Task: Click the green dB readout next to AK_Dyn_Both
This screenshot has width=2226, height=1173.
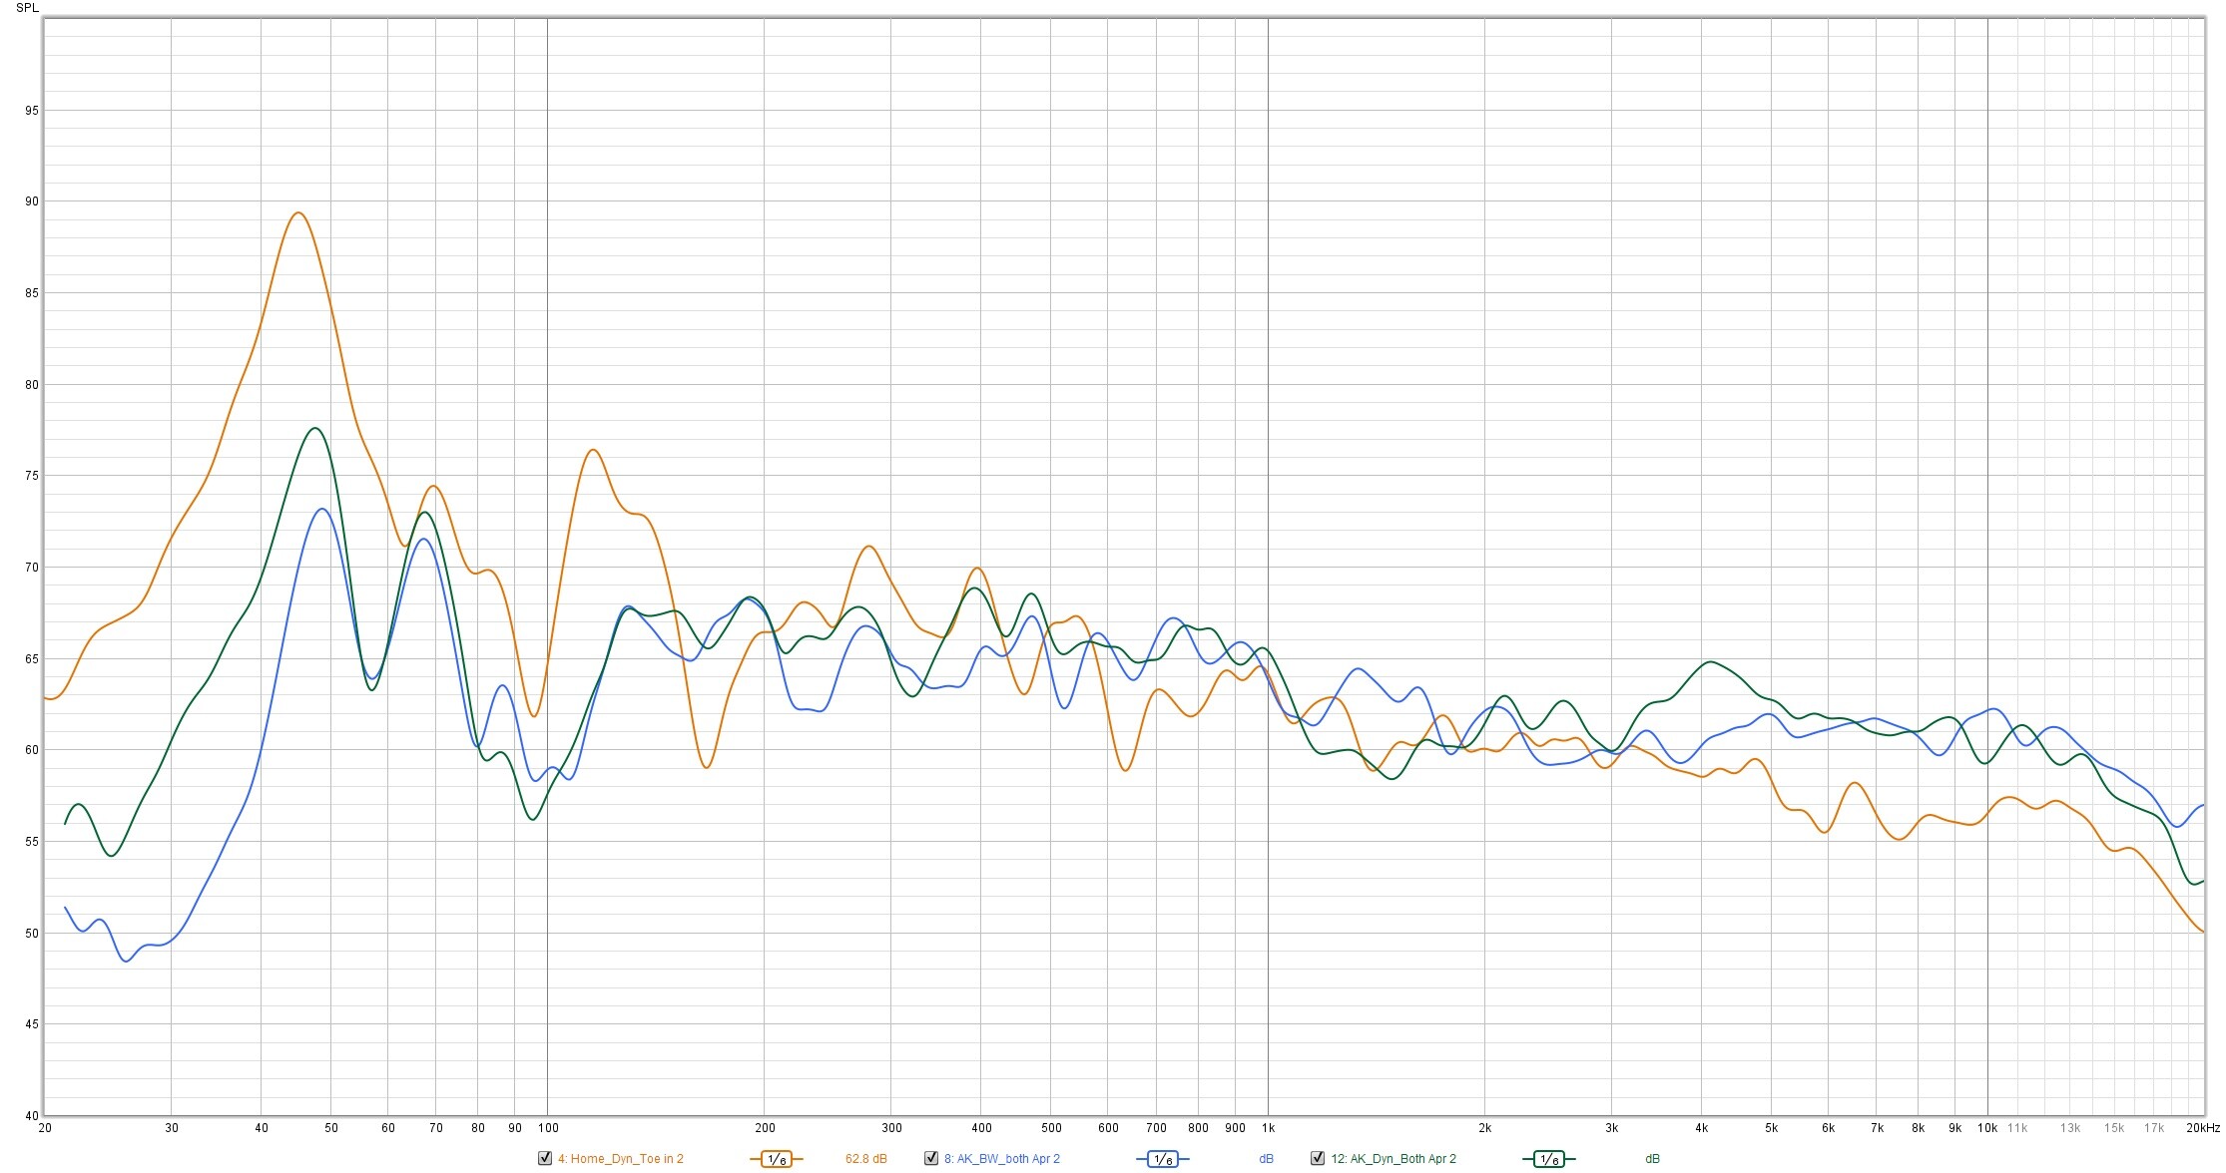Action: pyautogui.click(x=1652, y=1159)
